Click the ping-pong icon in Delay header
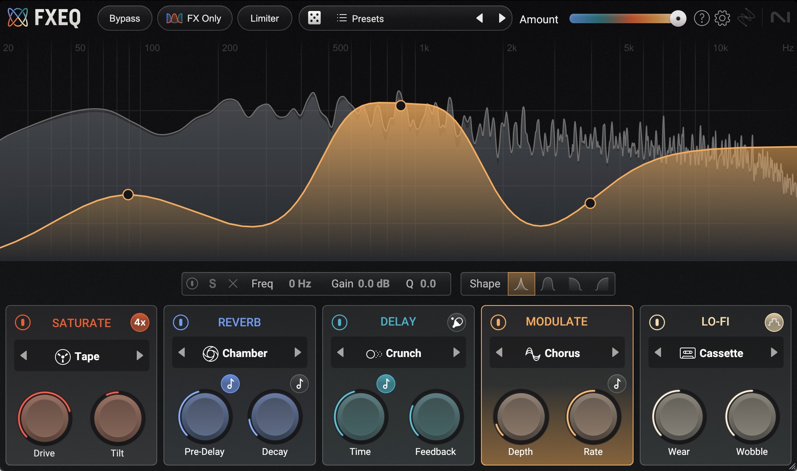 [x=457, y=322]
